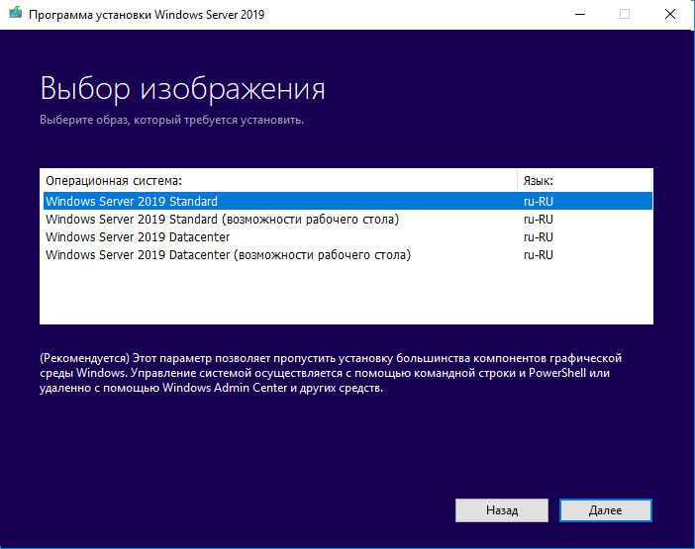Screen dimensions: 695x549
Task: Close the Windows Server 2019 setup window
Action: (670, 15)
